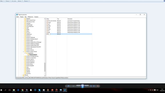Rotate the picture counterclockwise
The width and height of the screenshot is (165, 93).
(91, 86)
